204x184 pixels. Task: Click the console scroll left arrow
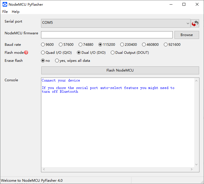click(x=44, y=169)
